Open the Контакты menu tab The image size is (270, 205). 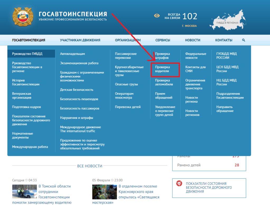point(224,40)
